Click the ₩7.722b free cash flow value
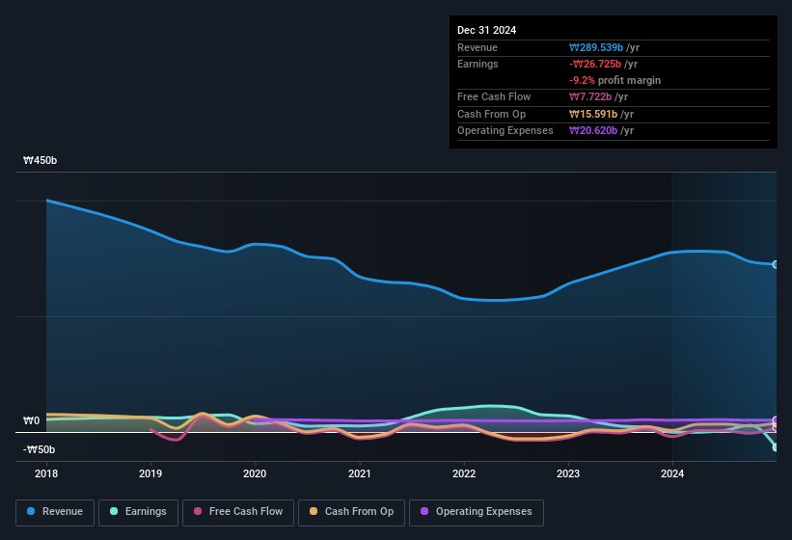This screenshot has height=540, width=792. (590, 96)
